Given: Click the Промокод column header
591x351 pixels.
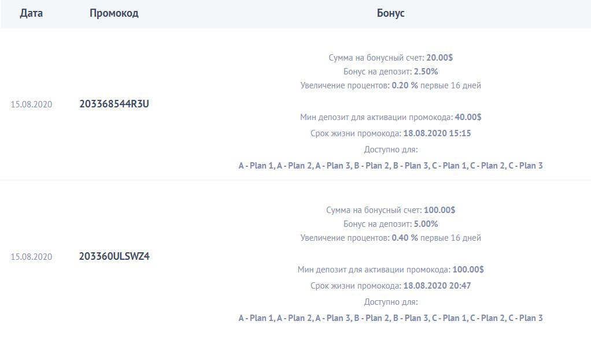Looking at the screenshot, I should pyautogui.click(x=114, y=13).
